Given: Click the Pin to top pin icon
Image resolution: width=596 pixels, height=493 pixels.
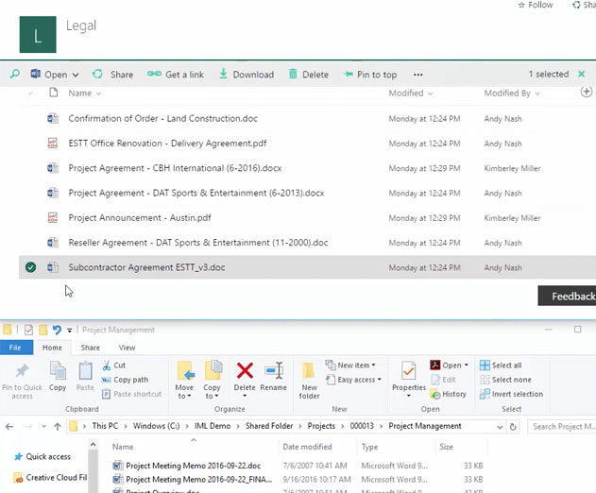Looking at the screenshot, I should click(348, 74).
